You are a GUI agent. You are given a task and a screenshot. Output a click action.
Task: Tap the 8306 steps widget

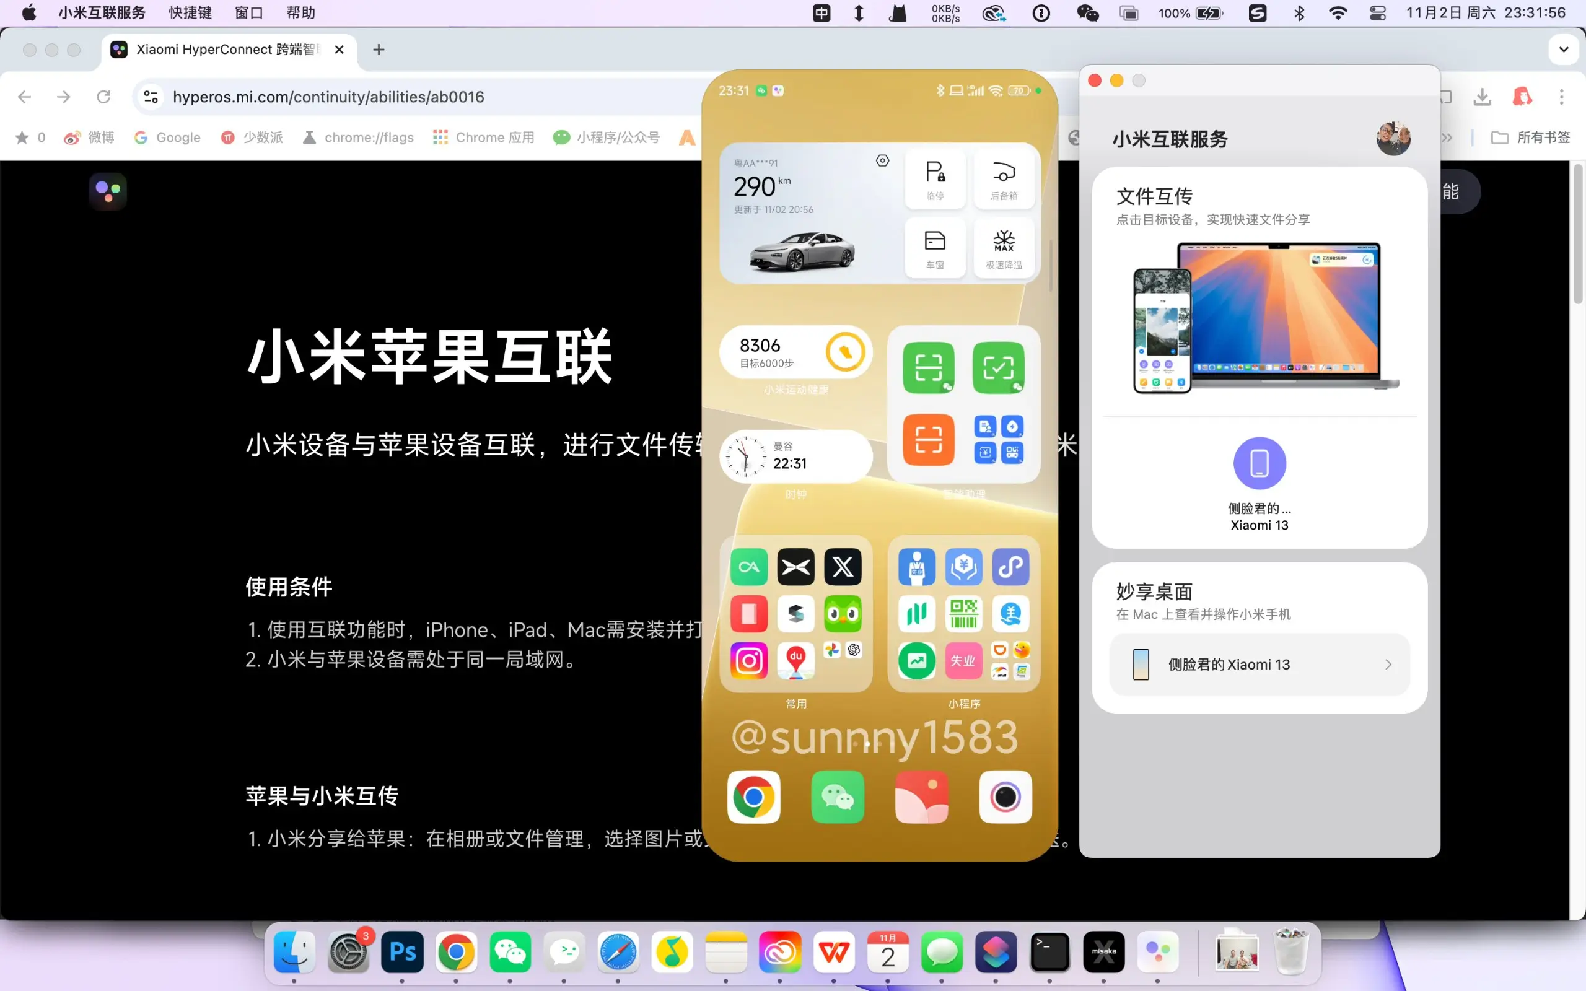795,352
